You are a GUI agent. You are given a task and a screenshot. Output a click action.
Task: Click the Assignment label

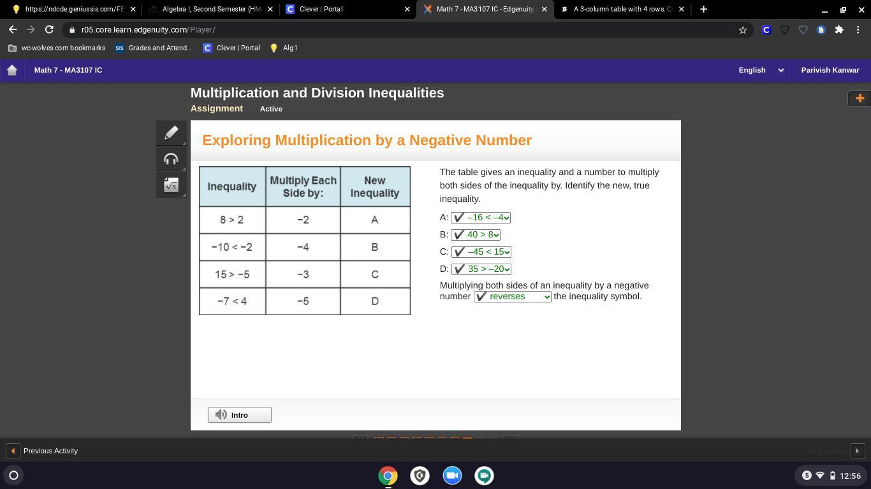(217, 108)
